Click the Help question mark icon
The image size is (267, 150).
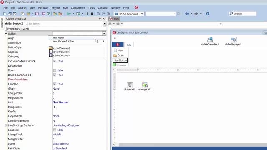(x=207, y=14)
